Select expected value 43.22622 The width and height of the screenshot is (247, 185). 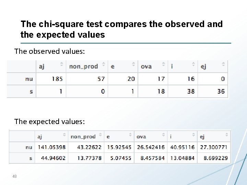pyautogui.click(x=89, y=147)
